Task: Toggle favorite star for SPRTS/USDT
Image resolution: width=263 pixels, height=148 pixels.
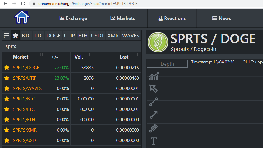Action: click(7, 140)
